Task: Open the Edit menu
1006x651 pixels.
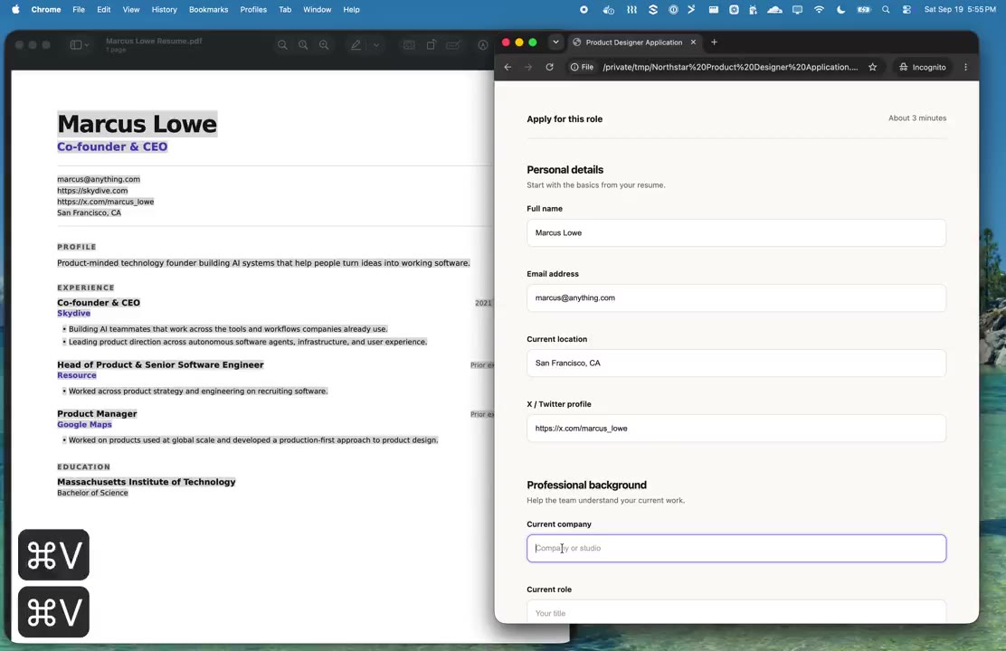Action: click(103, 10)
